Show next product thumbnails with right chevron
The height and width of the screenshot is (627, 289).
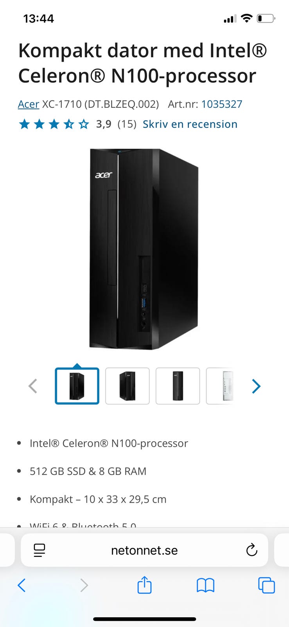[x=256, y=386]
